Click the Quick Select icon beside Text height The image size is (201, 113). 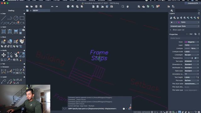[x=198, y=77]
